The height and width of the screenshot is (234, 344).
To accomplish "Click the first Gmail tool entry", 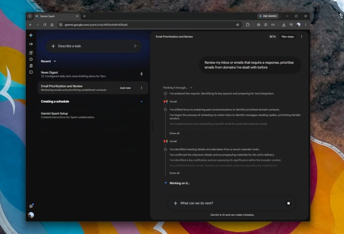I will pyautogui.click(x=170, y=101).
